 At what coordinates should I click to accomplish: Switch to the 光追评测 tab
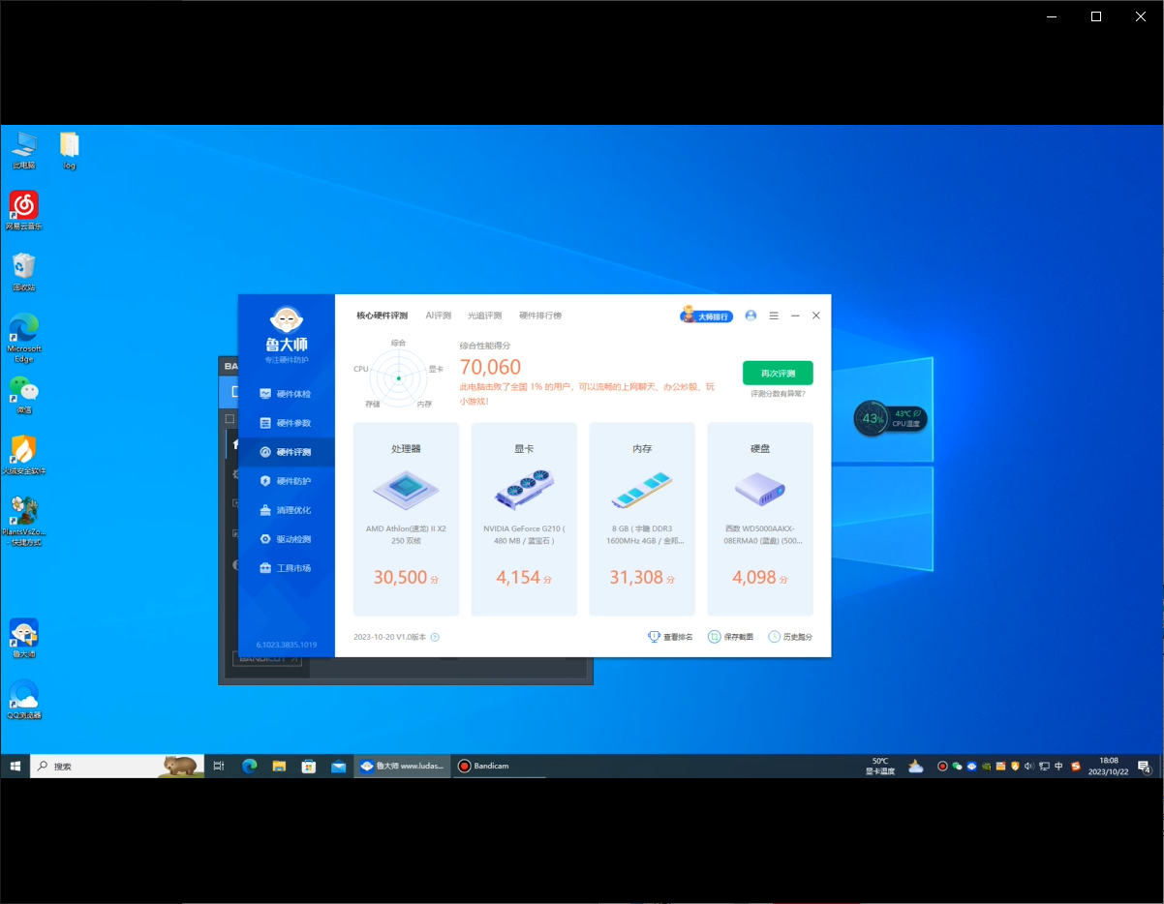485,316
